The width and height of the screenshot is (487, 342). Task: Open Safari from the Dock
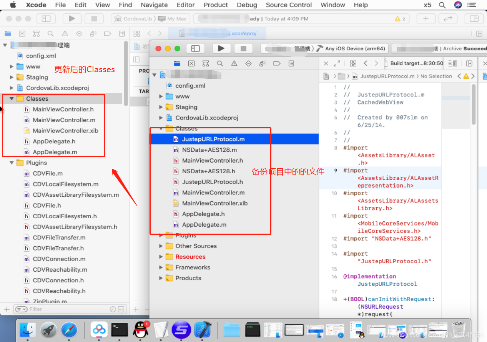click(69, 329)
